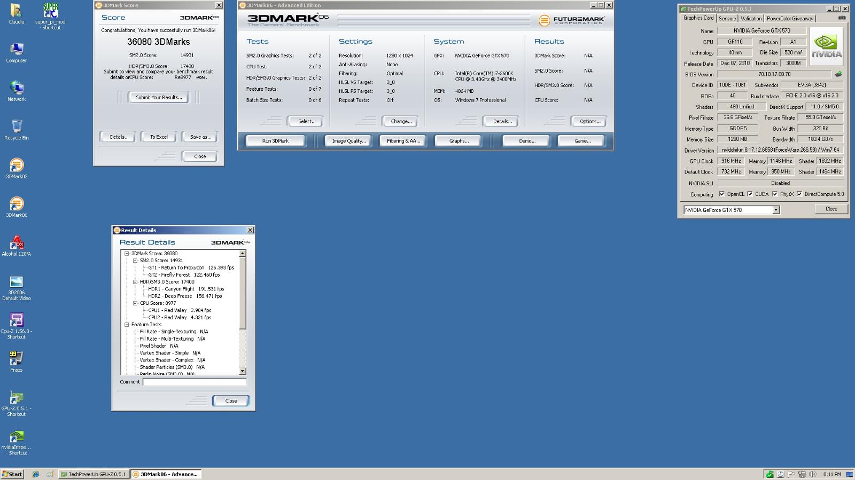Click the Game button in 3DMark06

point(582,141)
